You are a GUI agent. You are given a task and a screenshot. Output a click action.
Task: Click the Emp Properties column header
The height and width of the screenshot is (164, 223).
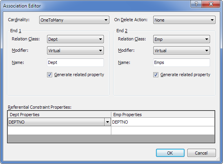(163, 115)
